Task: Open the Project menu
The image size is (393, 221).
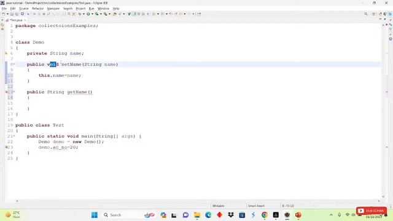Action: pyautogui.click(x=80, y=9)
